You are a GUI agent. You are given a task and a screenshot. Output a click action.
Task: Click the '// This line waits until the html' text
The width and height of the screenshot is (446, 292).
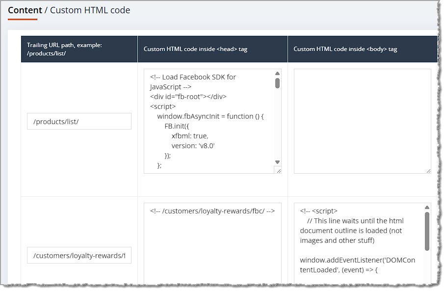pos(355,221)
